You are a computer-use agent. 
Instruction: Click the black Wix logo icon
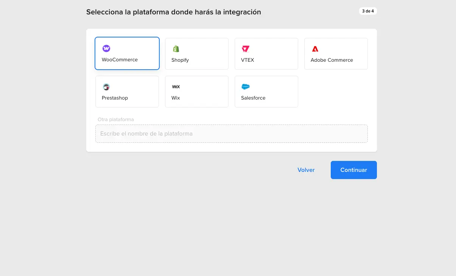(x=176, y=87)
